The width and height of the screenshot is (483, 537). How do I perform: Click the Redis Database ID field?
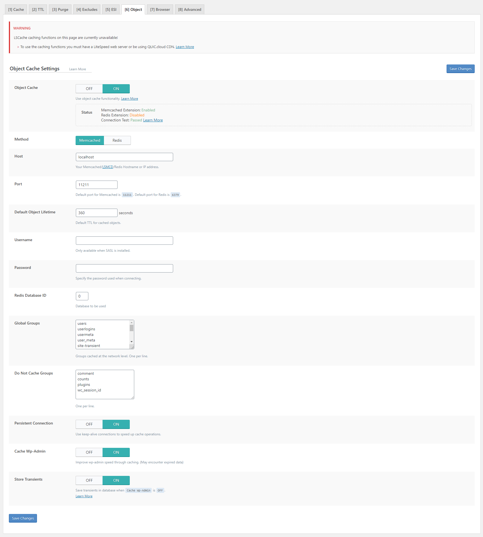coord(82,296)
